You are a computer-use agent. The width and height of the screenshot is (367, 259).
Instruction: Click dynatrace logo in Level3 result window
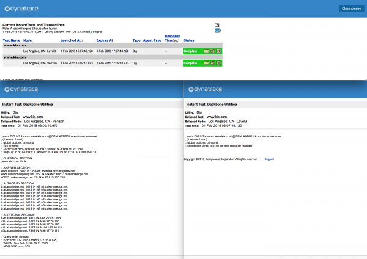pos(206,89)
